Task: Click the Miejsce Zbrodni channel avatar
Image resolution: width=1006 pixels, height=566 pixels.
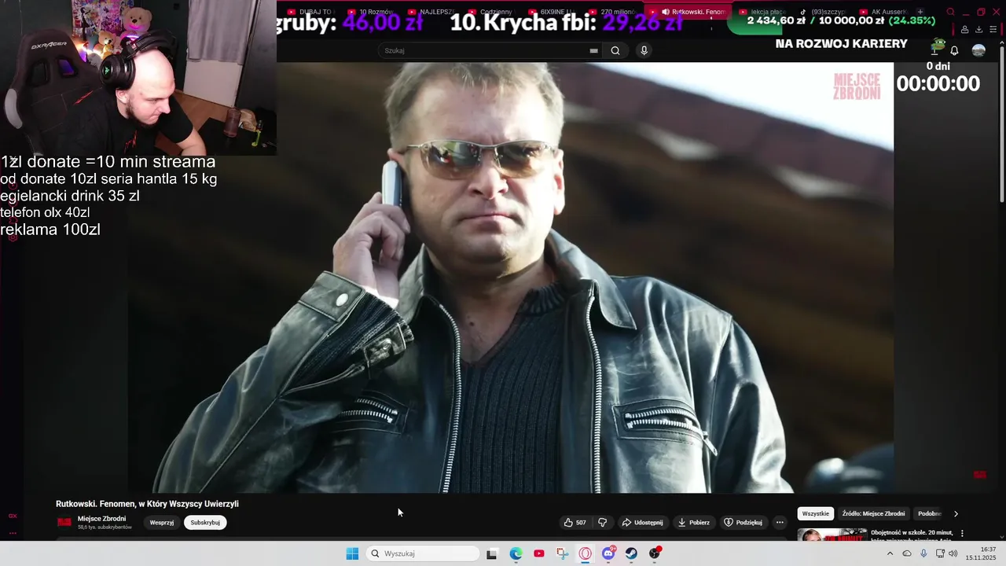Action: tap(64, 522)
